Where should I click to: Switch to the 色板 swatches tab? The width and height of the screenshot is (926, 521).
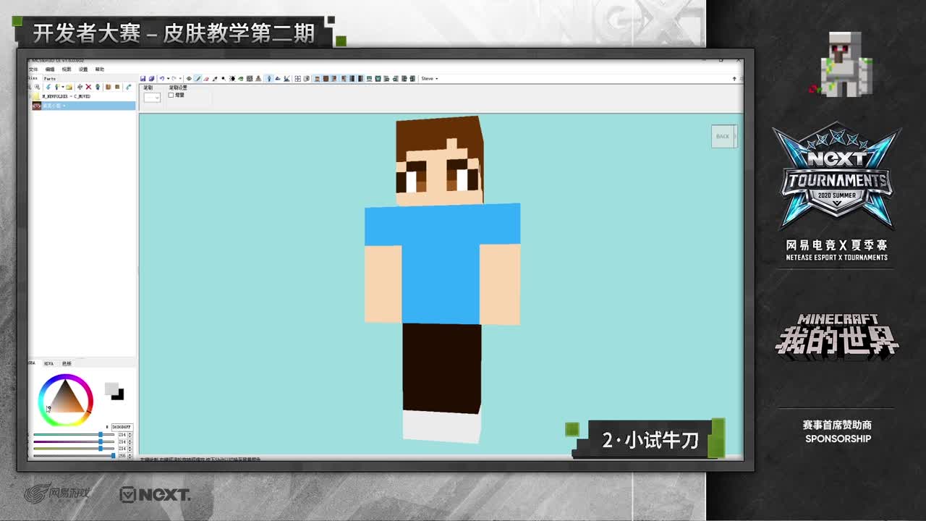coord(67,363)
